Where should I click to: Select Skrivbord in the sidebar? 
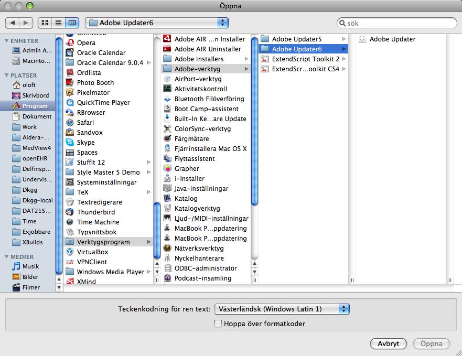[x=28, y=95]
